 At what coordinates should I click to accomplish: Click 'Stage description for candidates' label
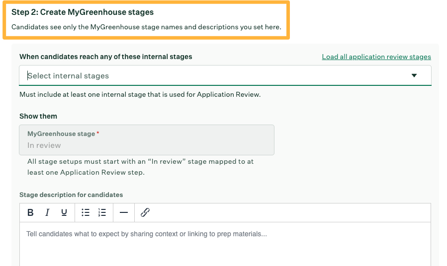71,195
